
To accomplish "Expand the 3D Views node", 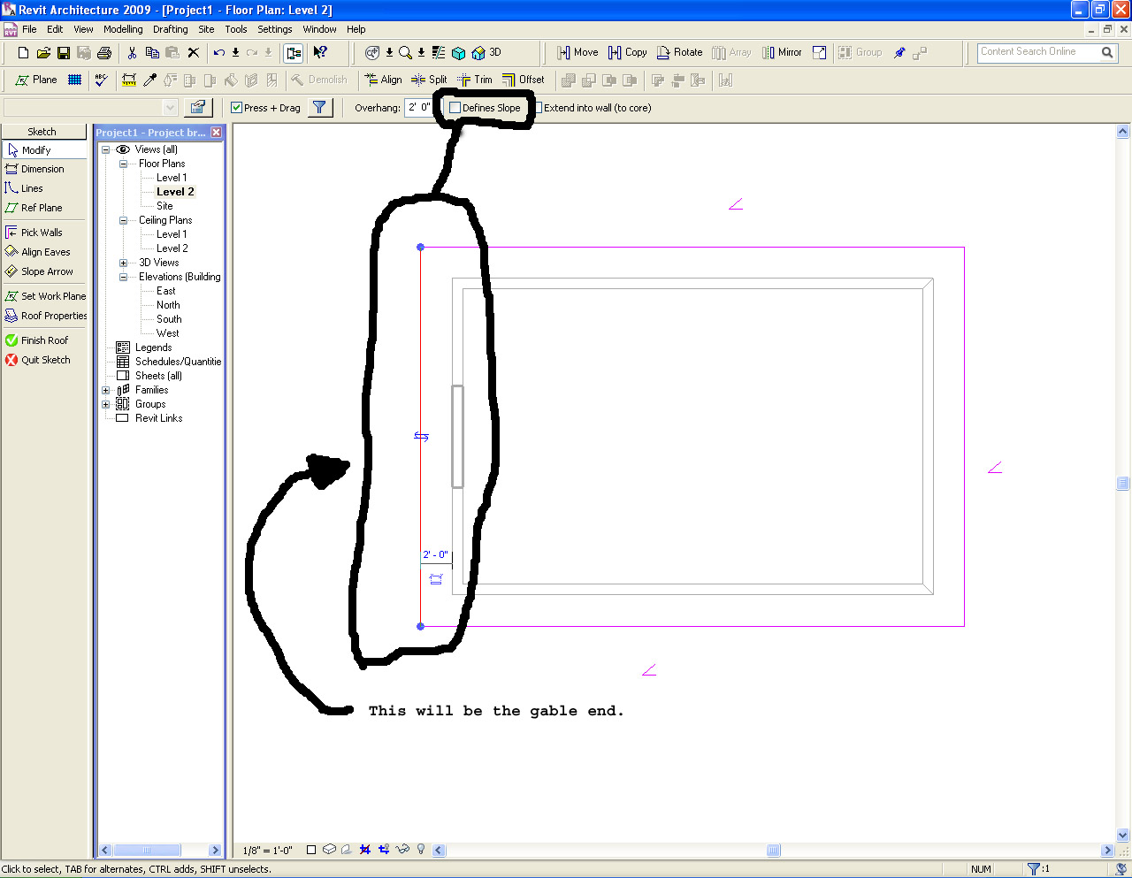I will click(x=124, y=263).
